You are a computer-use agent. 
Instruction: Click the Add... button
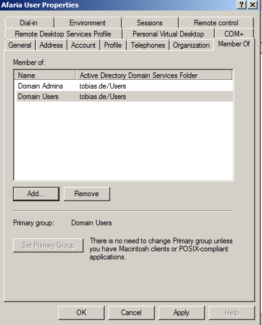[x=36, y=194]
